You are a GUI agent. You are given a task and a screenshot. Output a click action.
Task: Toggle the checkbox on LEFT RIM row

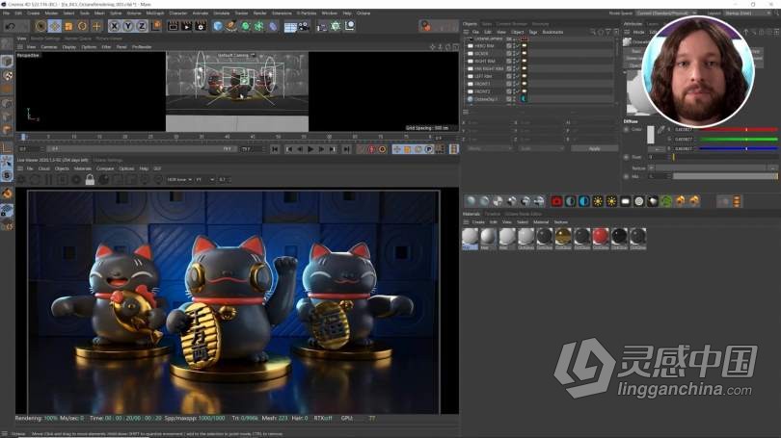(508, 76)
